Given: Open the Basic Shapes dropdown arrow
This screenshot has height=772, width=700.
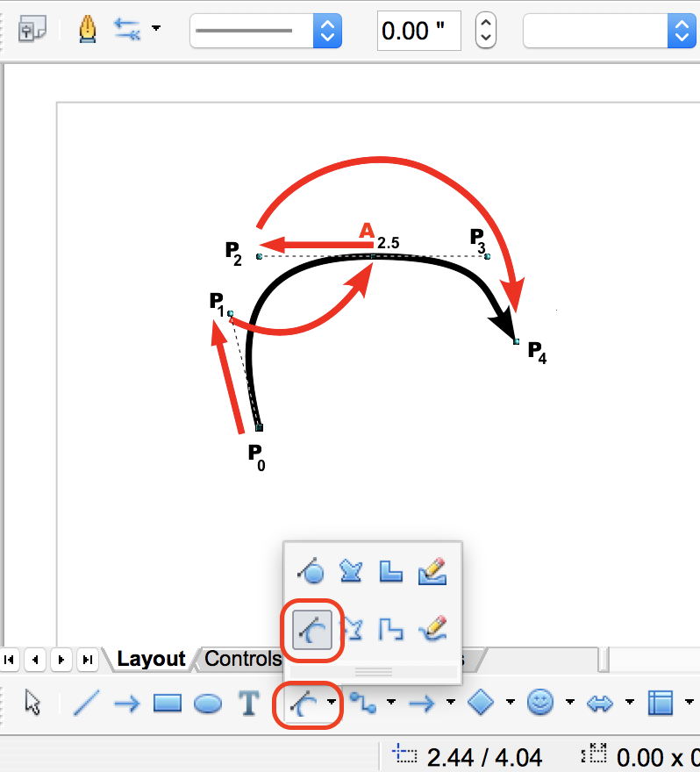Looking at the screenshot, I should (x=511, y=702).
